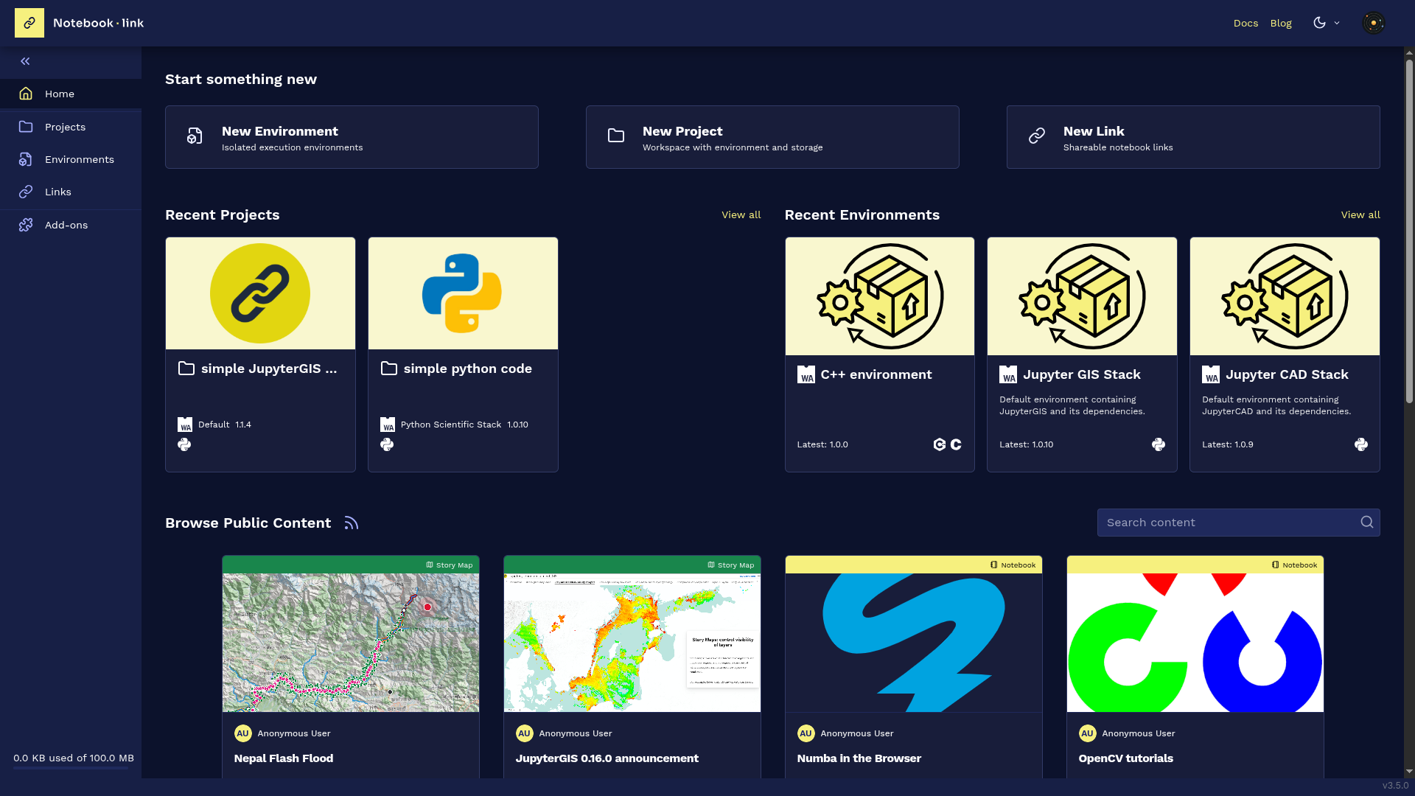Click Latest: 1.0.10 on Jupyter GIS Stack

pyautogui.click(x=1027, y=444)
